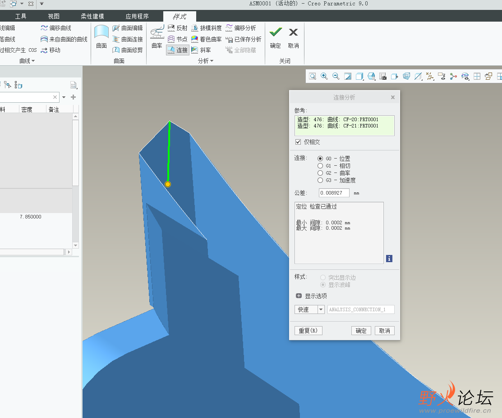This screenshot has width=502, height=418.
Task: Click the curvature display eye icon
Action: (x=465, y=76)
